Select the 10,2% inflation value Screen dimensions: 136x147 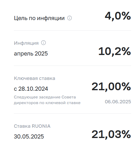pos(114,51)
